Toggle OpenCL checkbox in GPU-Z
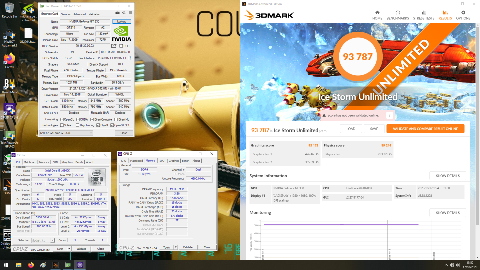 pos(62,119)
